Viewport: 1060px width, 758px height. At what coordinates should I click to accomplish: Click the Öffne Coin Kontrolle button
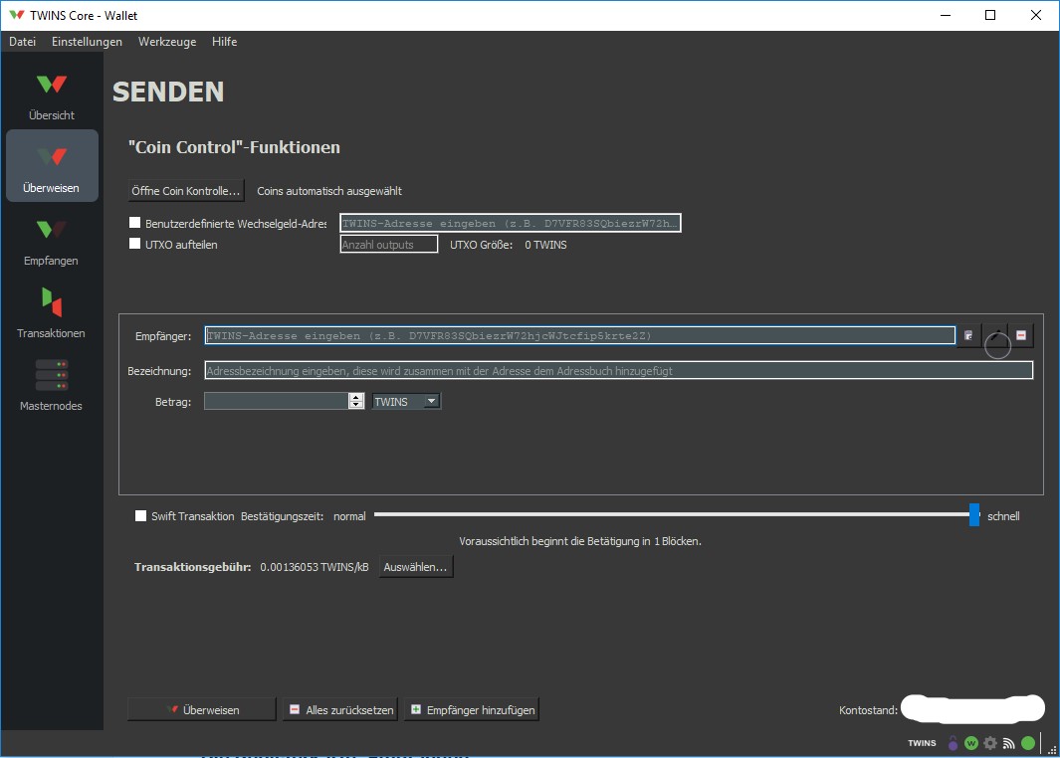[186, 191]
